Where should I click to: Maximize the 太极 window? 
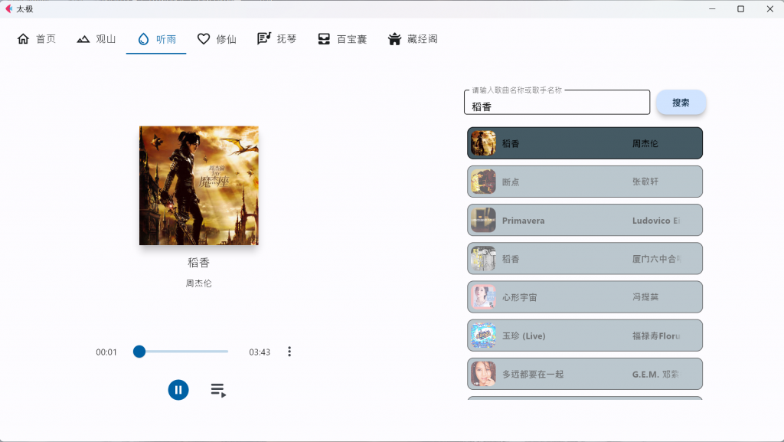click(741, 8)
